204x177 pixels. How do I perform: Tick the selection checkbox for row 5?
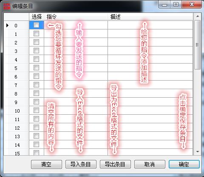point(36,68)
